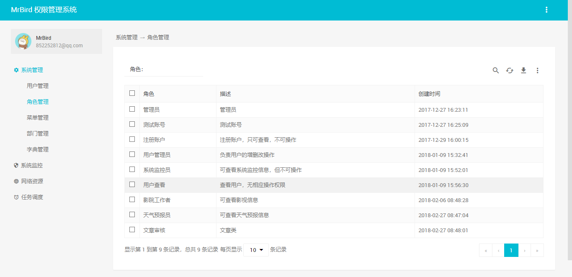Expand the 网络资源 menu section
This screenshot has width=572, height=277.
coord(32,181)
